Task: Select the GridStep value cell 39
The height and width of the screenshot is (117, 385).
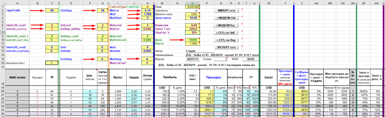Action: point(102,10)
